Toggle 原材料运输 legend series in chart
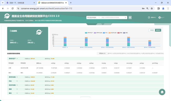 click(98, 33)
